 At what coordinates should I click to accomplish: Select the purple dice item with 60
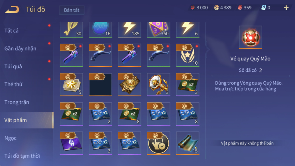pyautogui.click(x=158, y=30)
